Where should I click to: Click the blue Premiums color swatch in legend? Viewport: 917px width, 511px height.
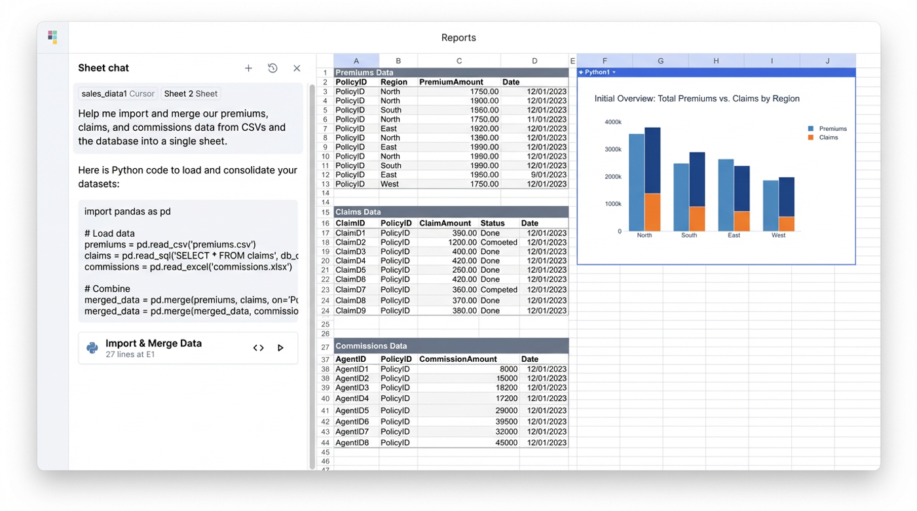812,129
